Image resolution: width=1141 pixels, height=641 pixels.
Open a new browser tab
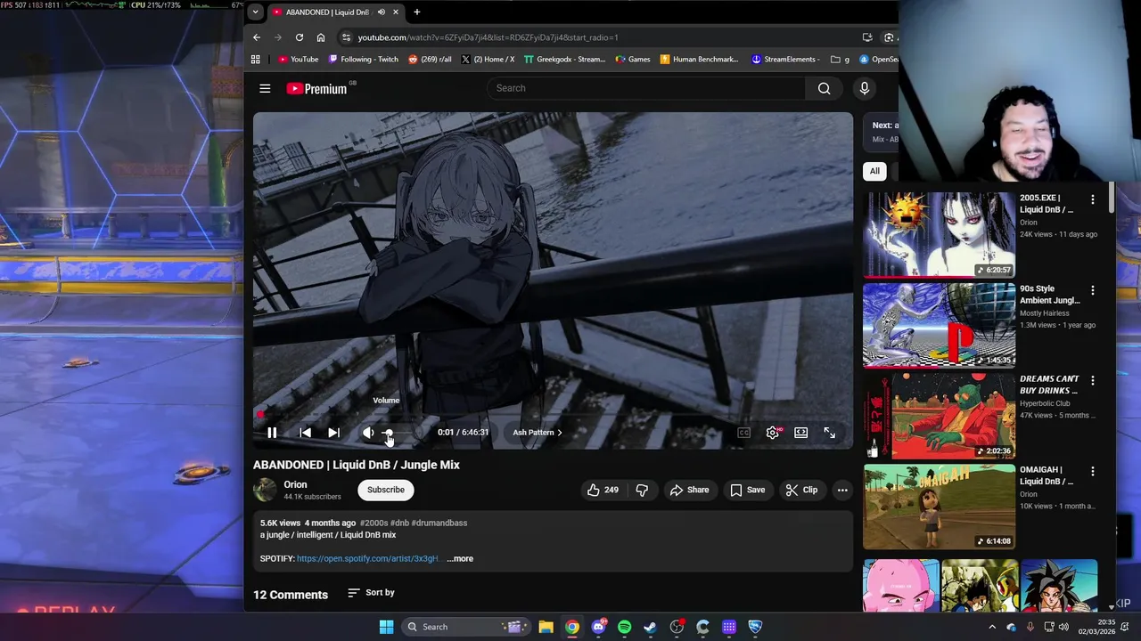click(x=416, y=12)
